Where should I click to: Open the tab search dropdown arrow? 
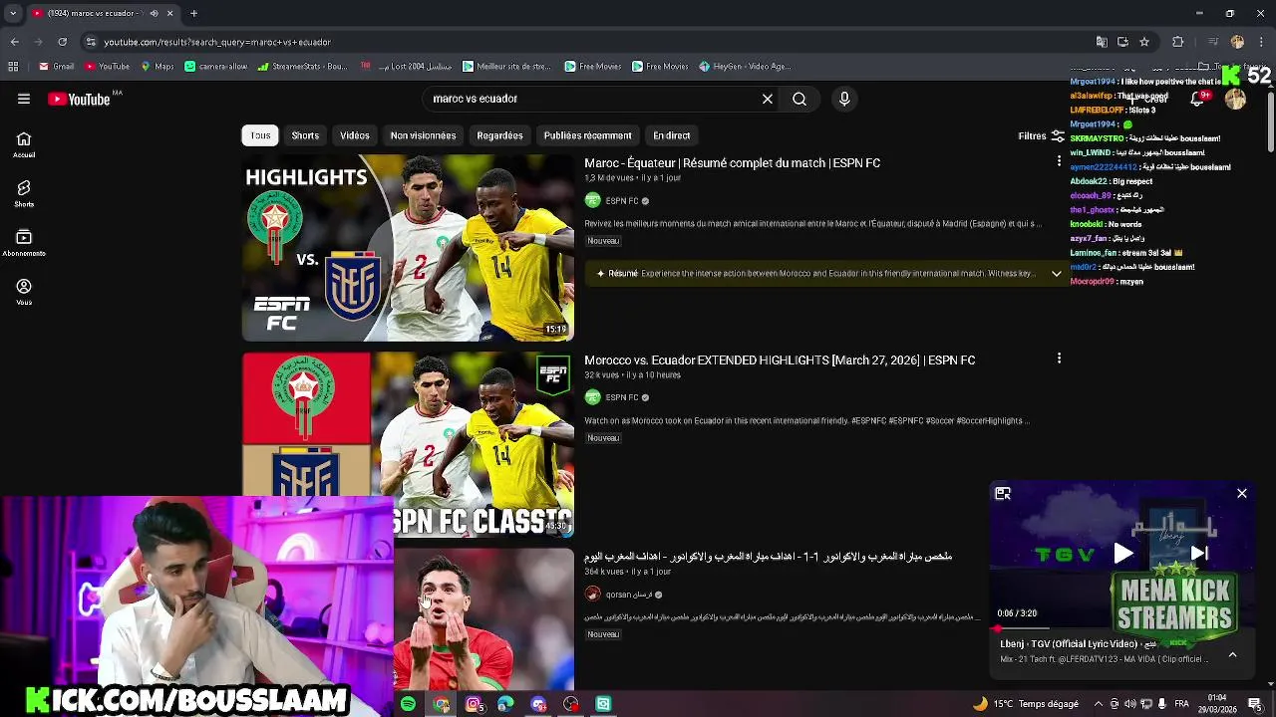point(13,14)
